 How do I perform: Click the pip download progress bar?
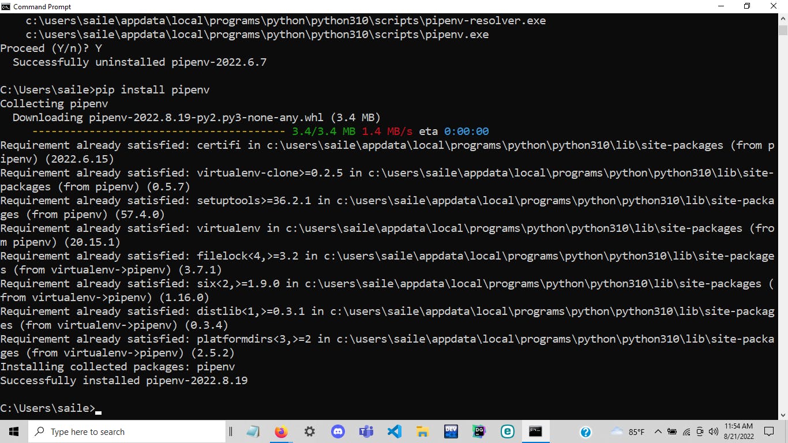point(159,132)
